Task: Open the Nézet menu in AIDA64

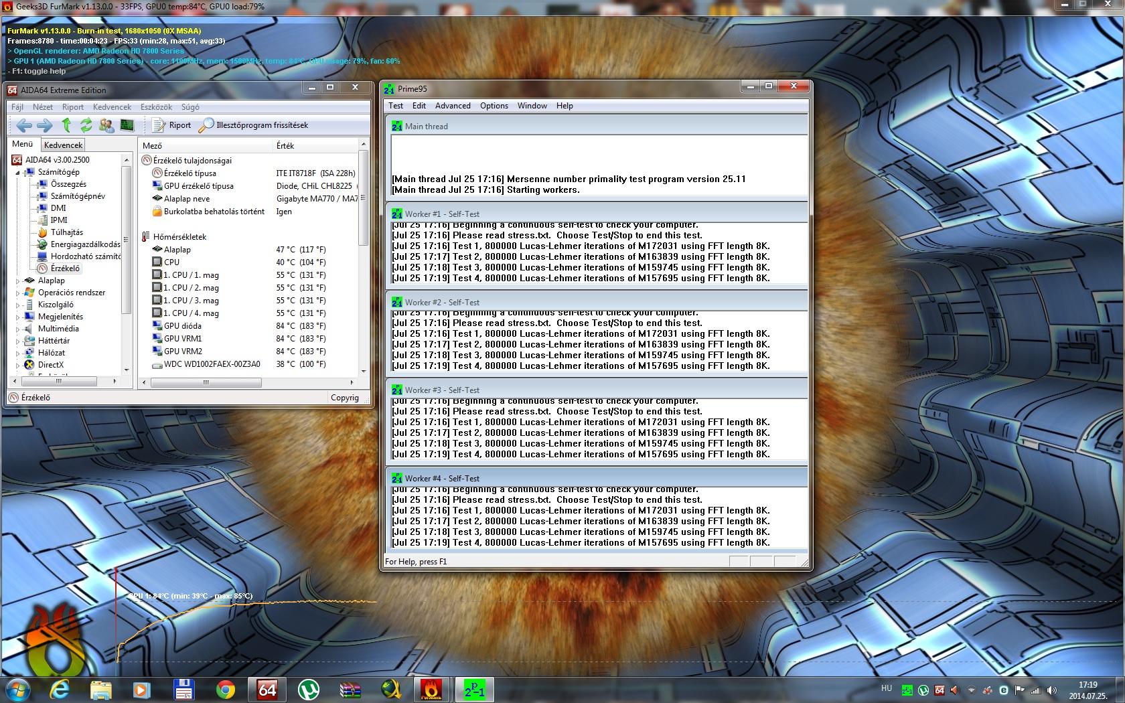Action: (x=43, y=107)
